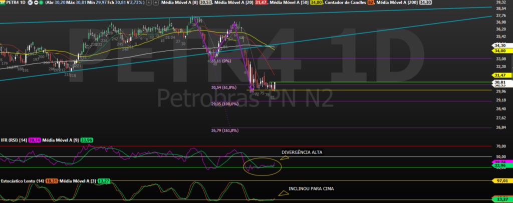Screen dimensions: 513x203
Task: Click the 34,30 value badge in header
Action: [x=425, y=2]
